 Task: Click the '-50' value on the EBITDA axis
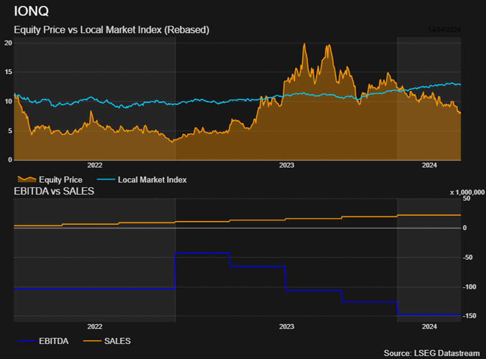468,257
